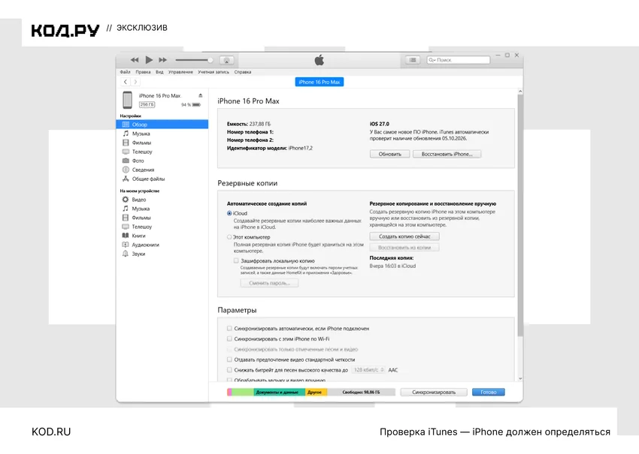Enable automatic sync when iPhone connected
639x454 pixels.
pyautogui.click(x=229, y=328)
